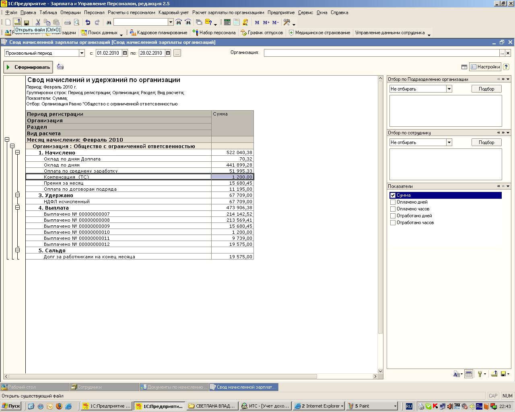The height and width of the screenshot is (412, 515).
Task: Click the wrench settings icon below panel
Action: coord(480,374)
